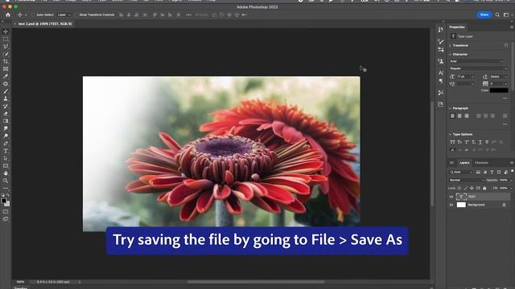Toggle lock position icon
The image size is (515, 289).
tap(472, 188)
